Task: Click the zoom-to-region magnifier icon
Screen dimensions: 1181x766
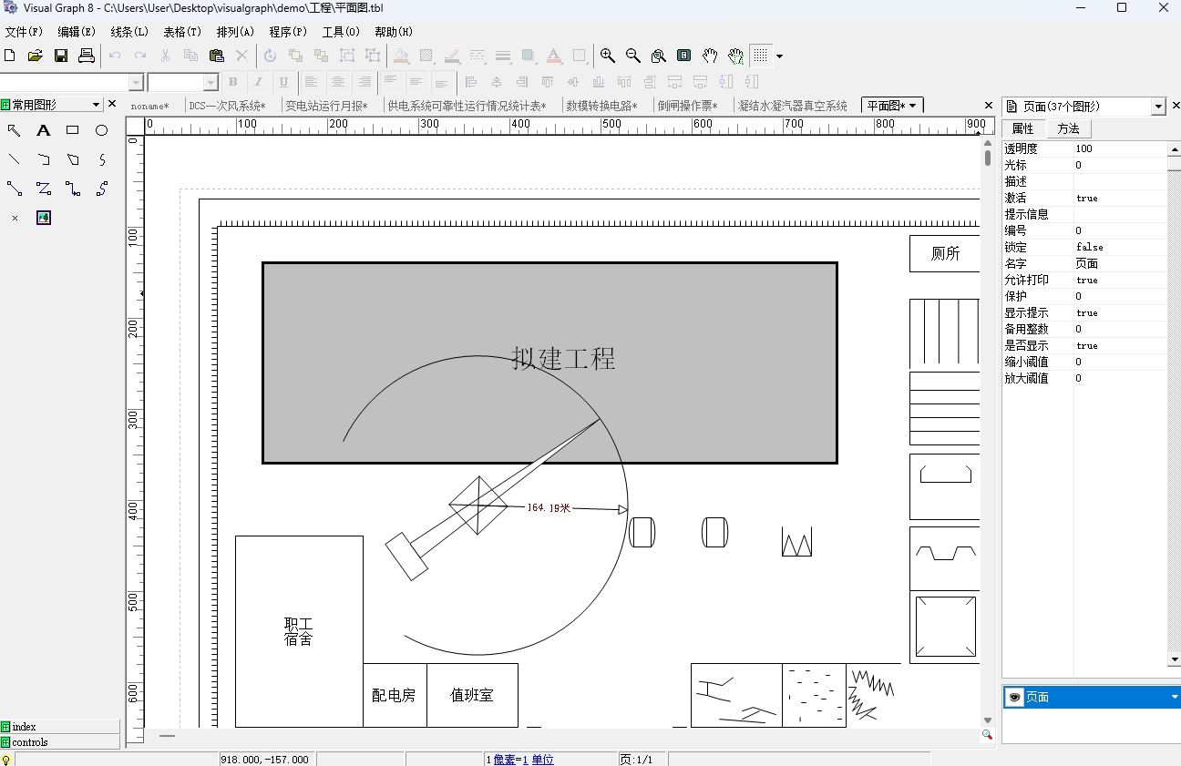Action: click(x=659, y=56)
